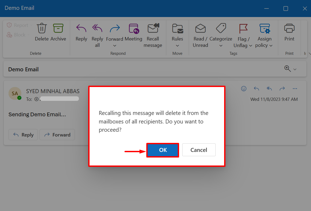Screen dimensions: 311x211
Task: Open the Categorize dropdown
Action: [221, 45]
